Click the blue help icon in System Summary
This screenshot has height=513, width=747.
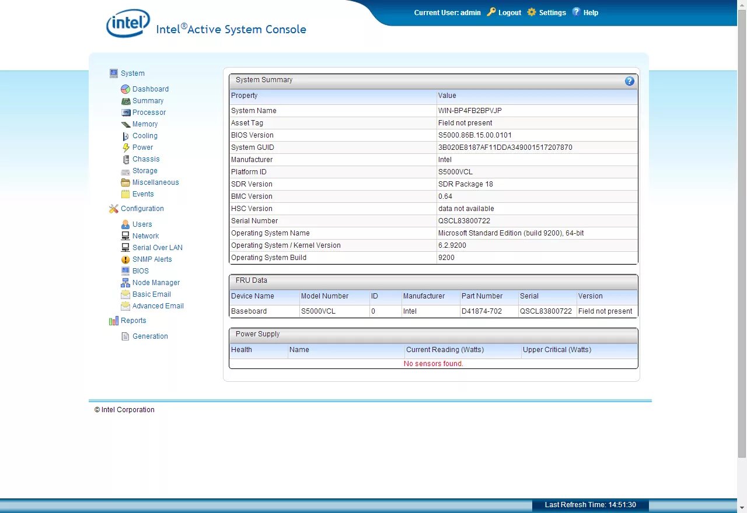(630, 81)
